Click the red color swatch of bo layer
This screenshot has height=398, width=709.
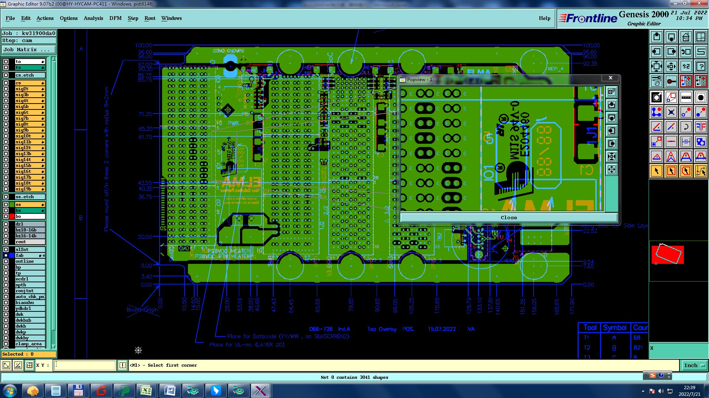click(12, 216)
